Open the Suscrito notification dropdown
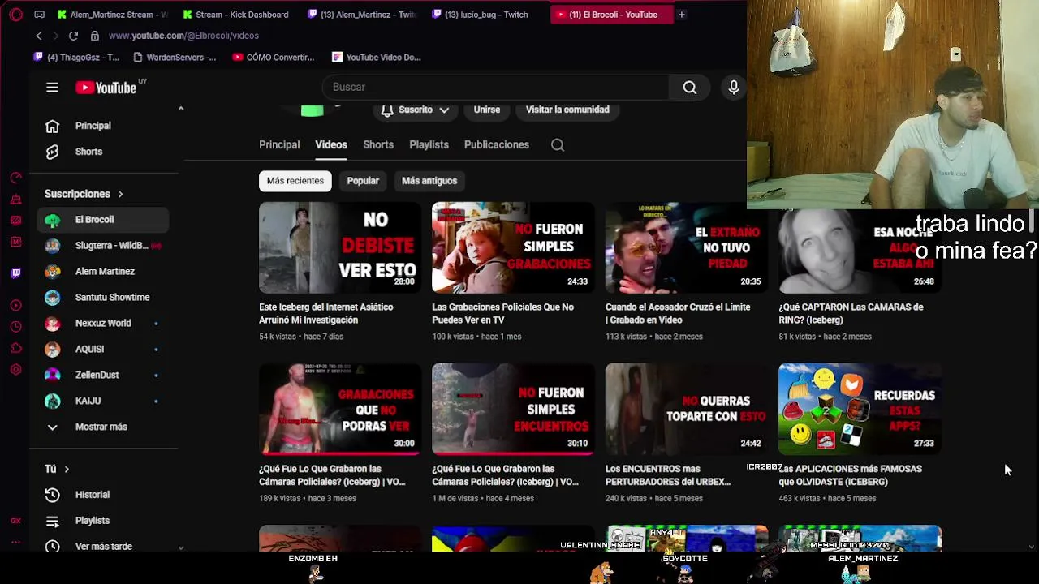Image resolution: width=1039 pixels, height=584 pixels. click(x=415, y=109)
